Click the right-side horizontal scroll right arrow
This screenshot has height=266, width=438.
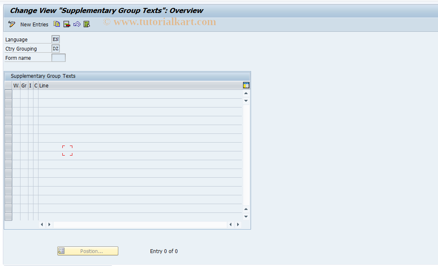[238, 224]
